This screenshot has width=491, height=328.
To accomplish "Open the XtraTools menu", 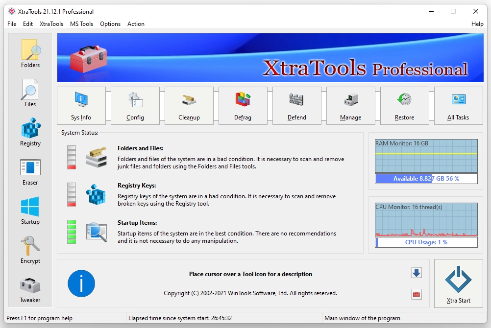I will coord(51,24).
